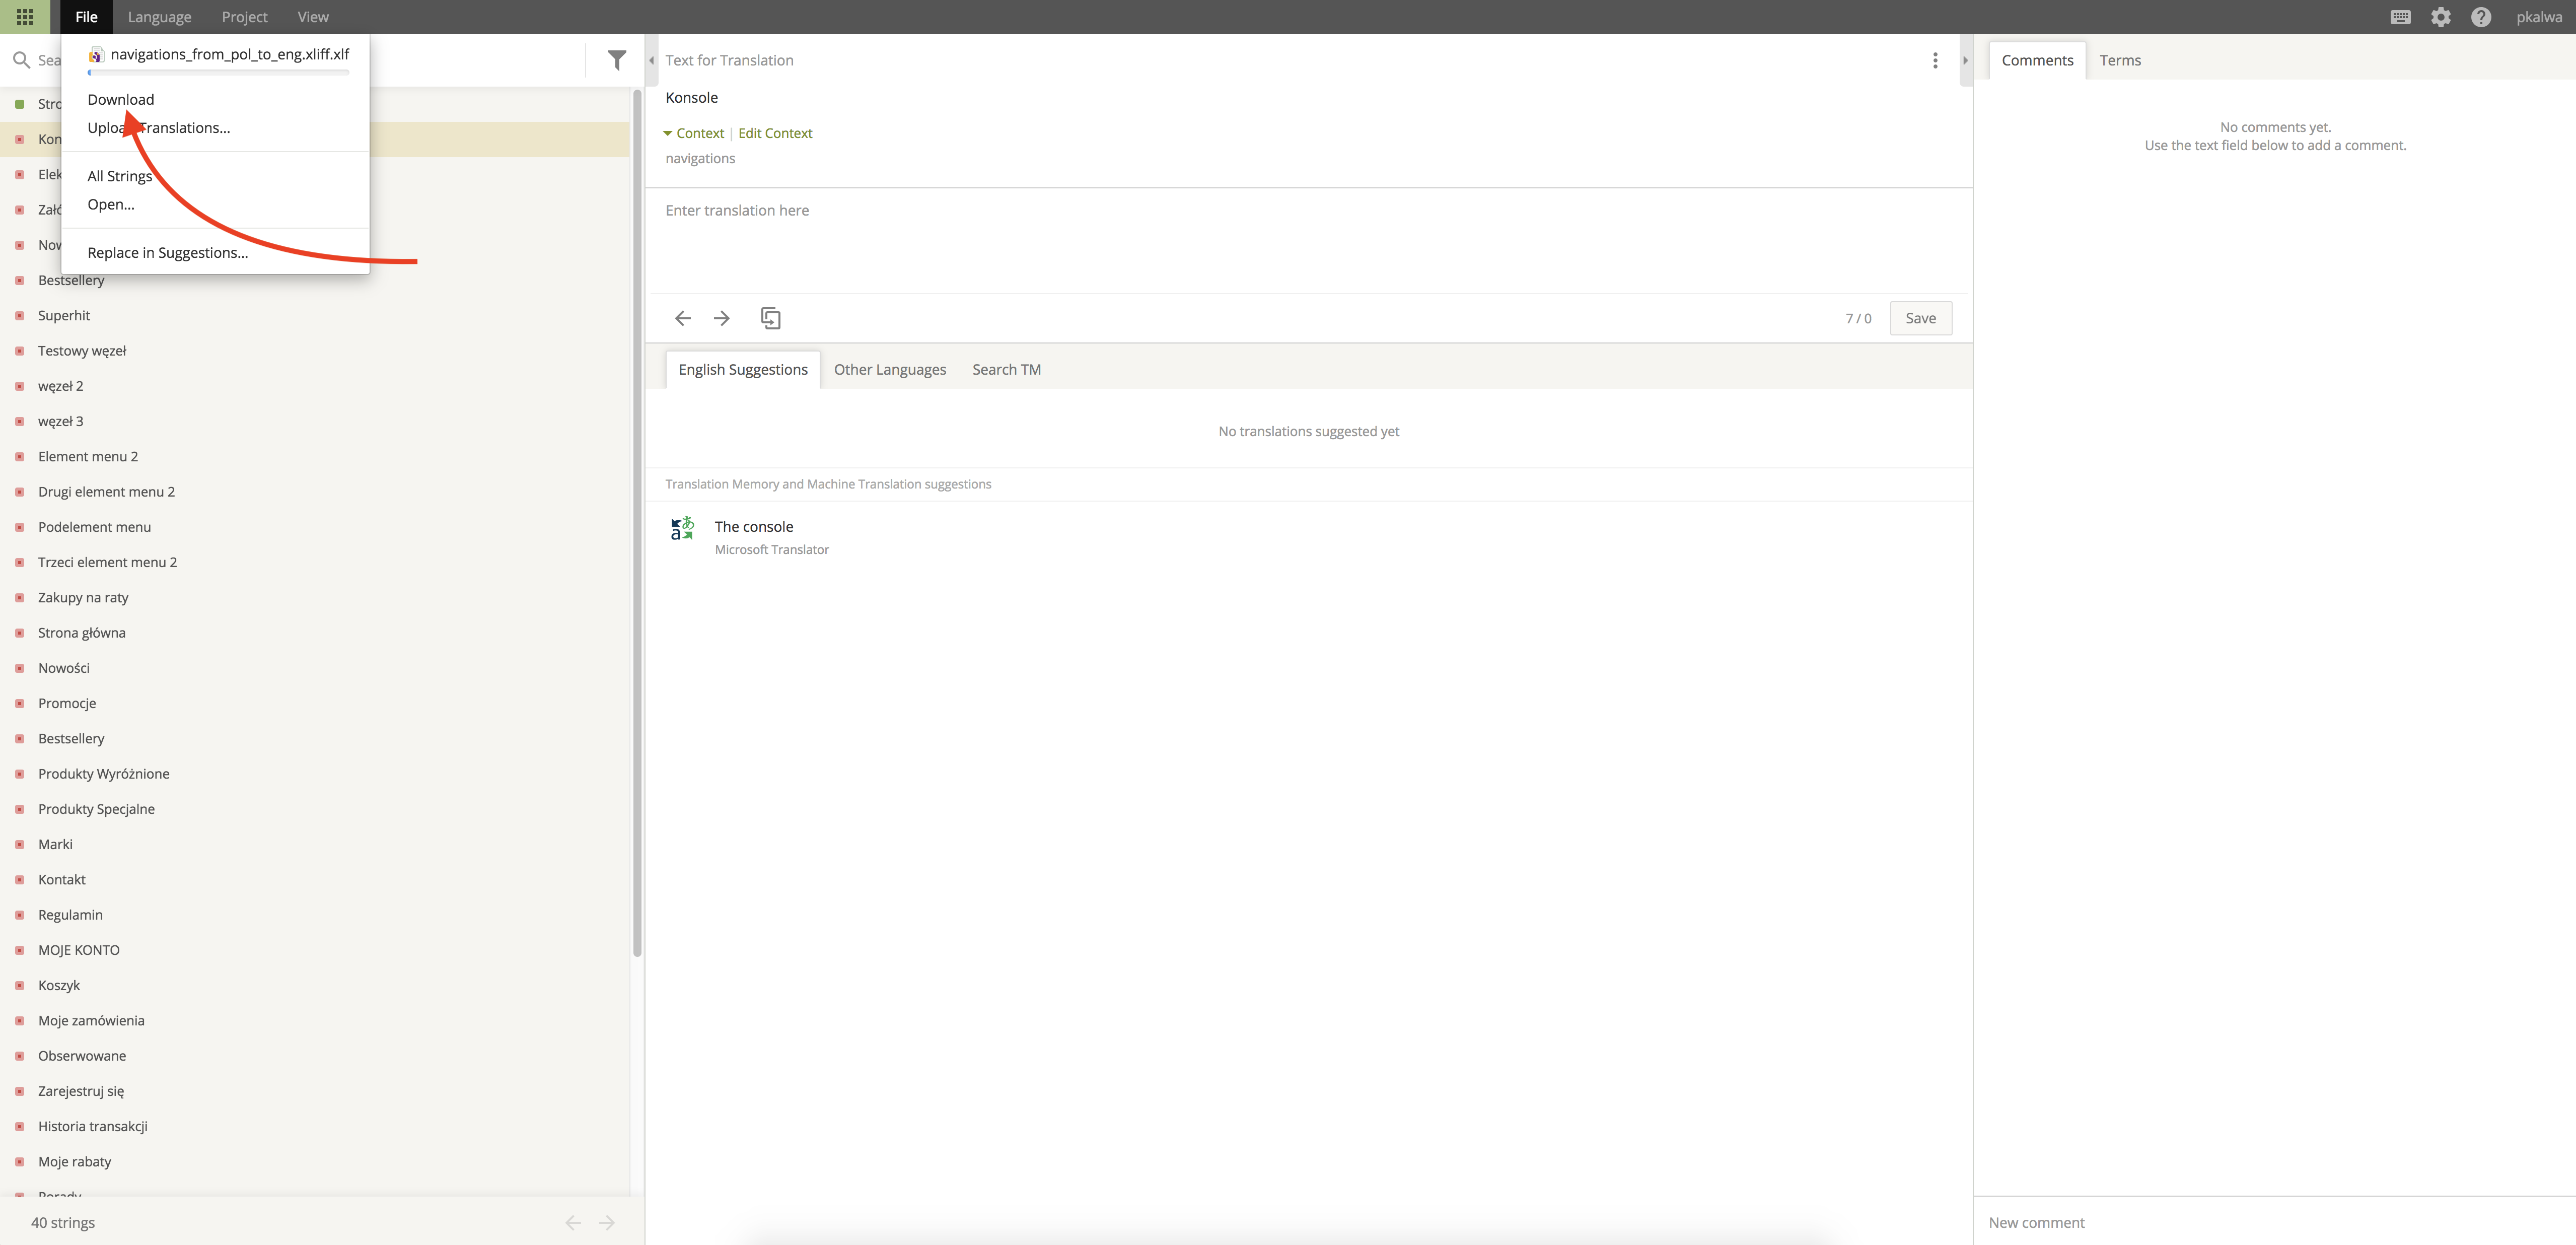The image size is (2576, 1245).
Task: Collapse right panel with arrow handle
Action: (x=1965, y=60)
